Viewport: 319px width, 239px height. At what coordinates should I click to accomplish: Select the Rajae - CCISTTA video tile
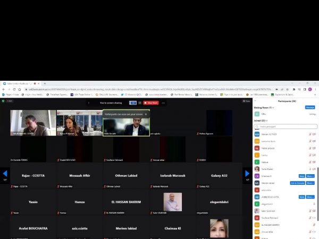click(x=33, y=176)
